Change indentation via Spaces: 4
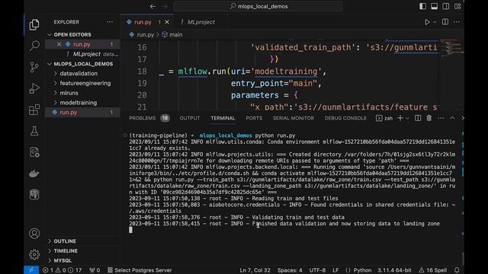The image size is (488, 274). click(x=290, y=270)
